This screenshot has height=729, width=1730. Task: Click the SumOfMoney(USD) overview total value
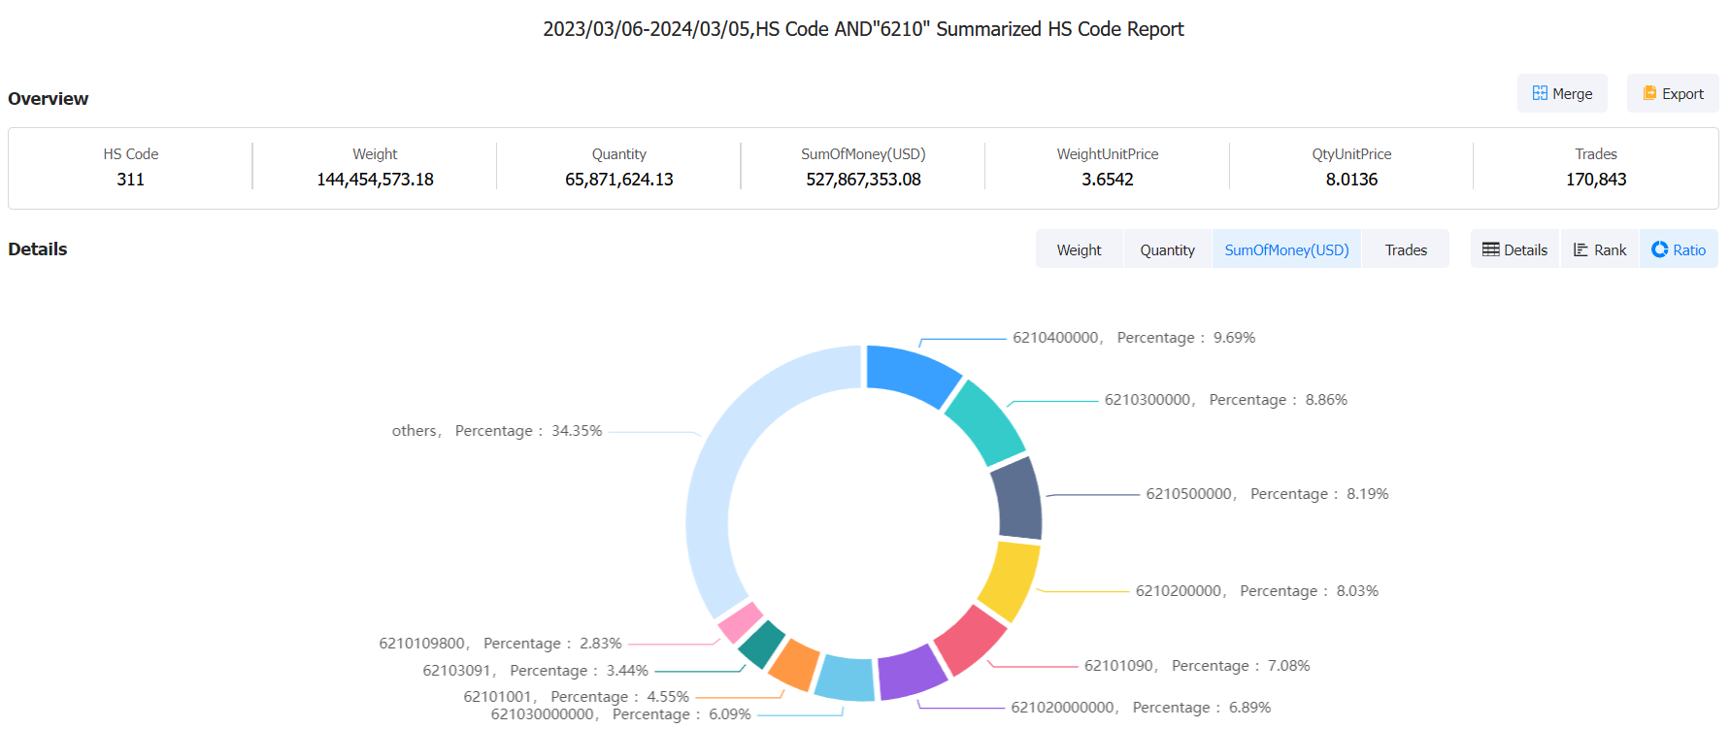tap(863, 180)
